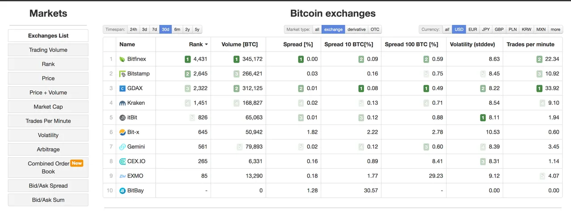Open Price + Volume in sidebar

(48, 92)
